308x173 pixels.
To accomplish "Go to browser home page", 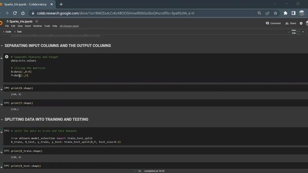I will pos(23,13).
